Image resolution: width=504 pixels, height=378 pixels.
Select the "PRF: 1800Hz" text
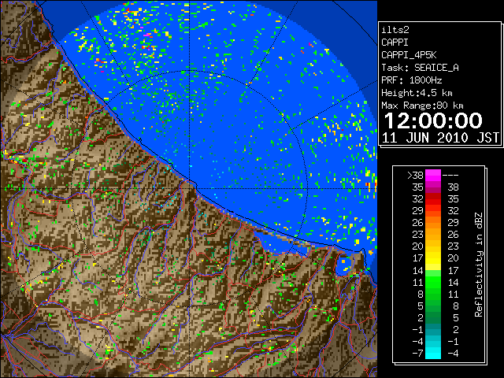(412, 80)
